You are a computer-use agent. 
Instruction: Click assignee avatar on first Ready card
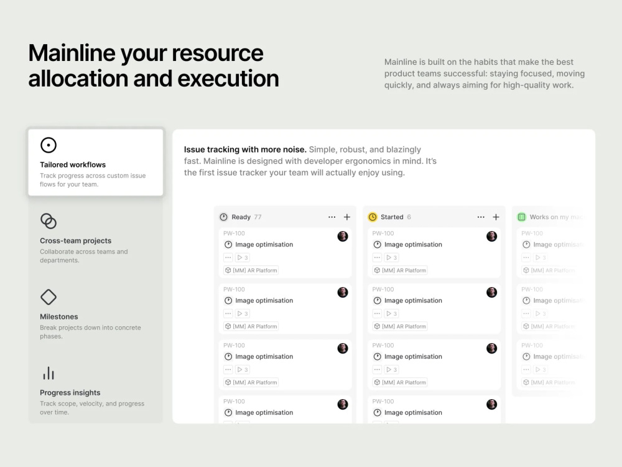pyautogui.click(x=343, y=236)
